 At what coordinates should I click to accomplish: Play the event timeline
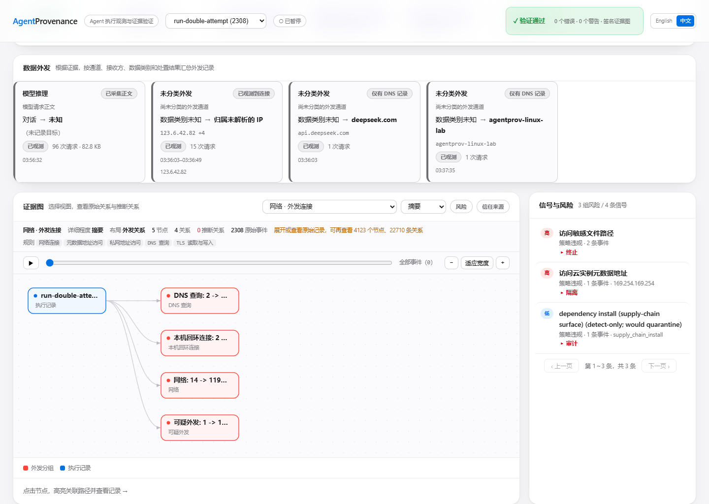(31, 263)
